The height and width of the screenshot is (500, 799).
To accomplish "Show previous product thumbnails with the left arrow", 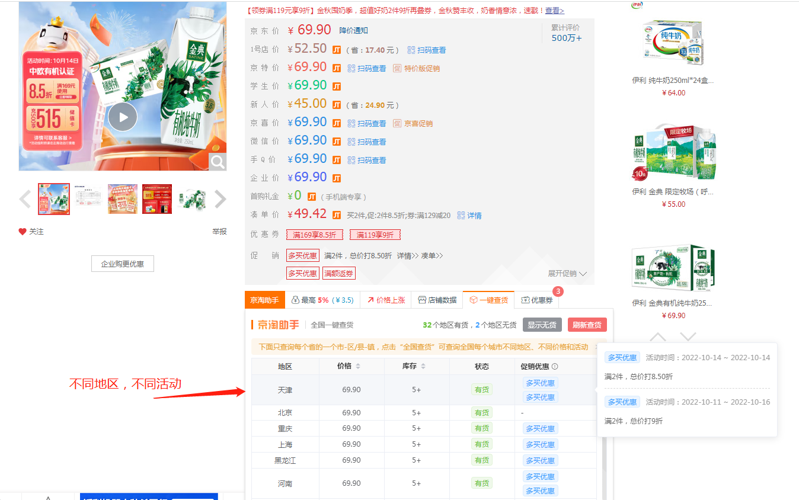I will [x=25, y=199].
